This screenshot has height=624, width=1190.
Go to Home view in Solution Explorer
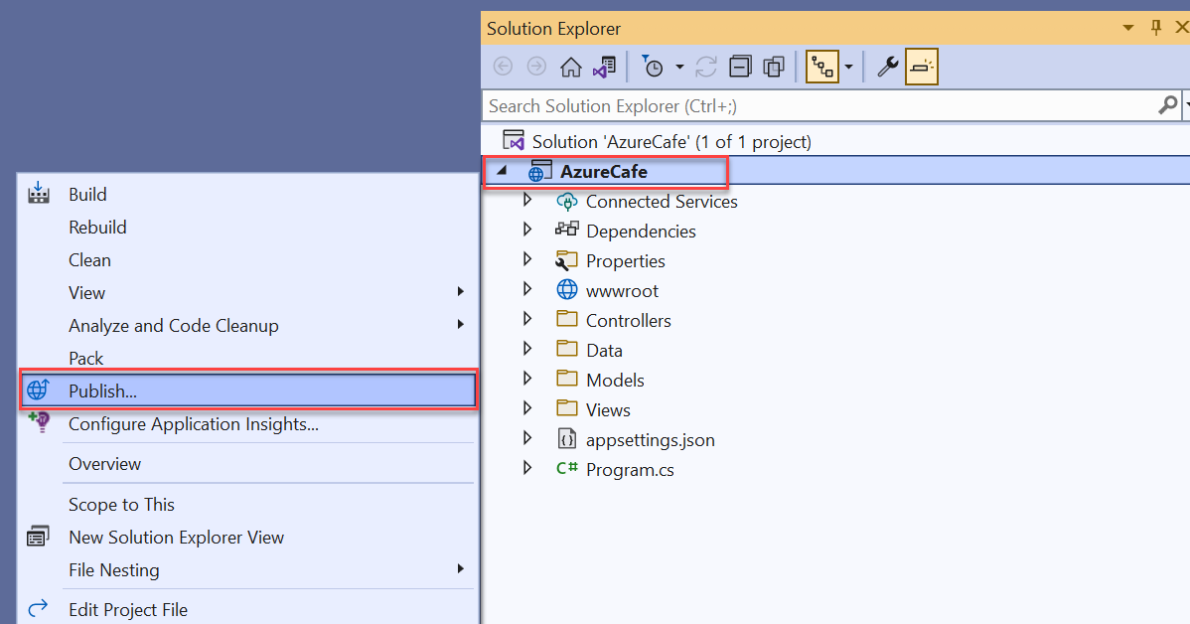(x=571, y=67)
